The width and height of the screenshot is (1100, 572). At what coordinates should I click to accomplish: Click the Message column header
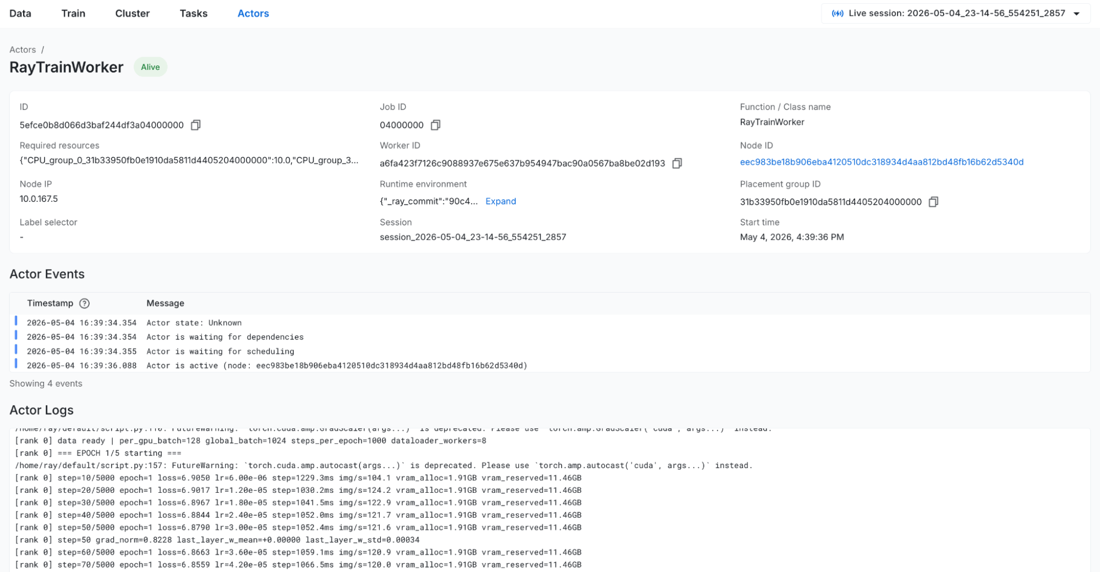pos(165,304)
